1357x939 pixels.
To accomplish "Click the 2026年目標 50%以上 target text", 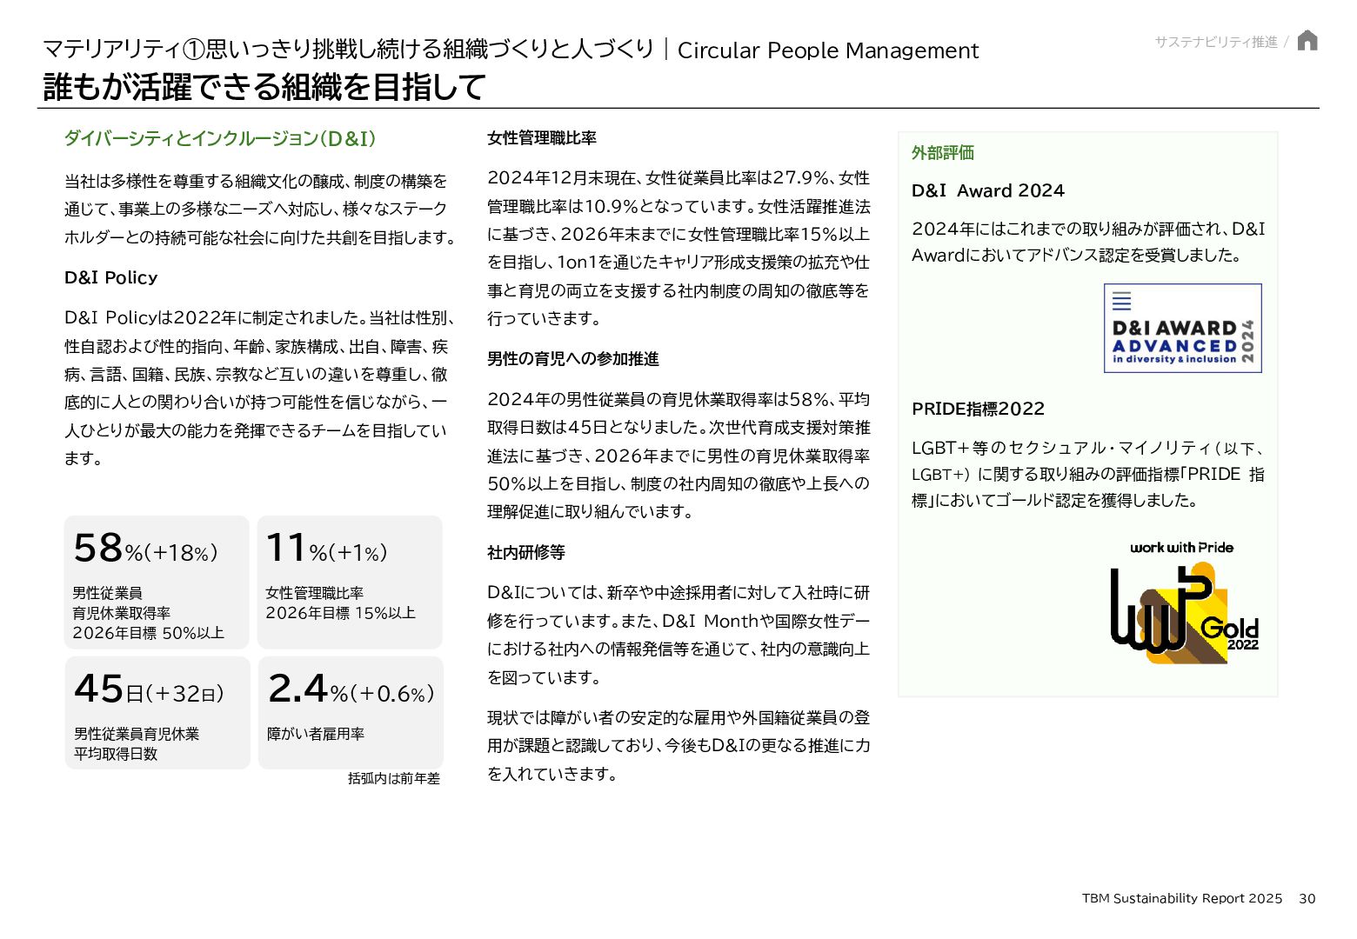I will (149, 633).
